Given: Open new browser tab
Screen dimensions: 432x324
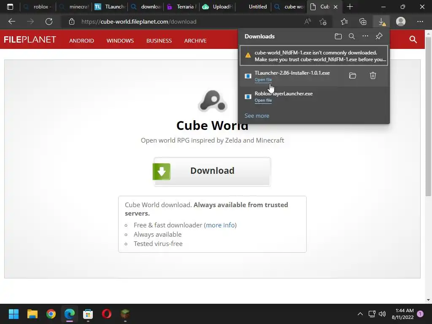Looking at the screenshot, I should 350,7.
